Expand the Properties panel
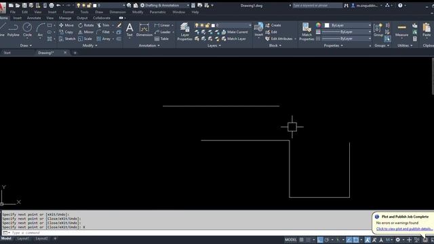This screenshot has height=244, width=434. click(333, 45)
